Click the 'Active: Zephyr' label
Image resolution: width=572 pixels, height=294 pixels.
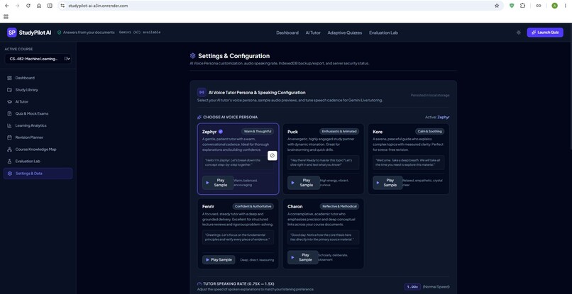click(x=437, y=118)
